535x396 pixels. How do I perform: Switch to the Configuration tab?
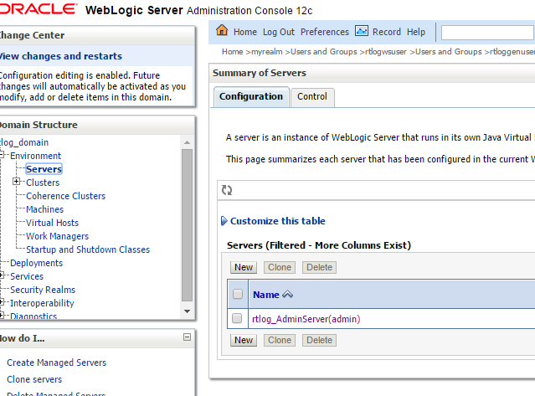click(251, 96)
